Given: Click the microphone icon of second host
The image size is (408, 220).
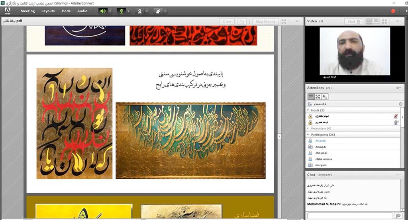Looking at the screenshot, I should coord(396,122).
